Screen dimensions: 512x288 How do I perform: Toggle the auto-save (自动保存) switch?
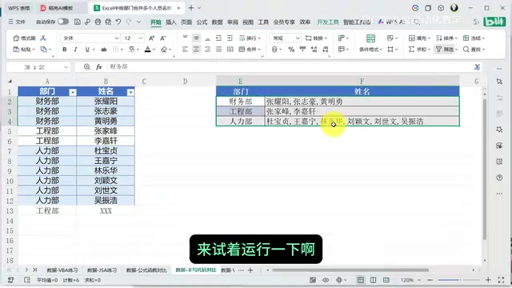63,22
